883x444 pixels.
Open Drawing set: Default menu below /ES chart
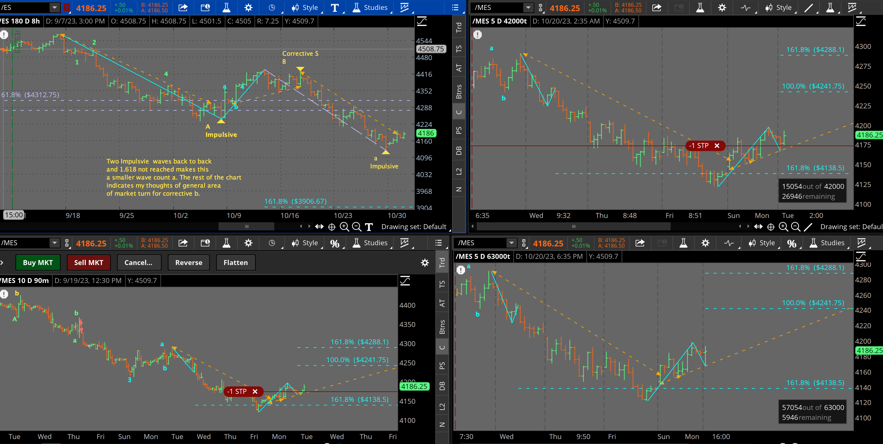coord(414,227)
